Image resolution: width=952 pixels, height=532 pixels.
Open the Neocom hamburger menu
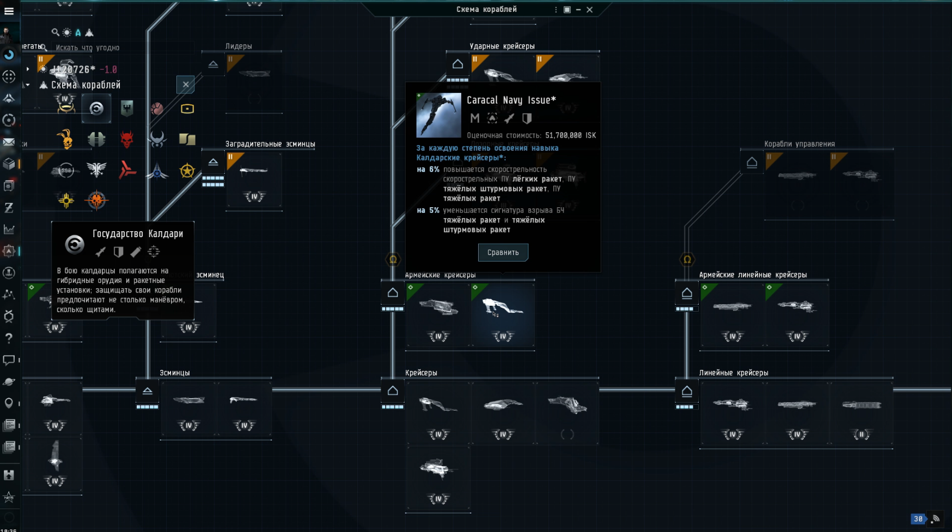click(x=9, y=11)
